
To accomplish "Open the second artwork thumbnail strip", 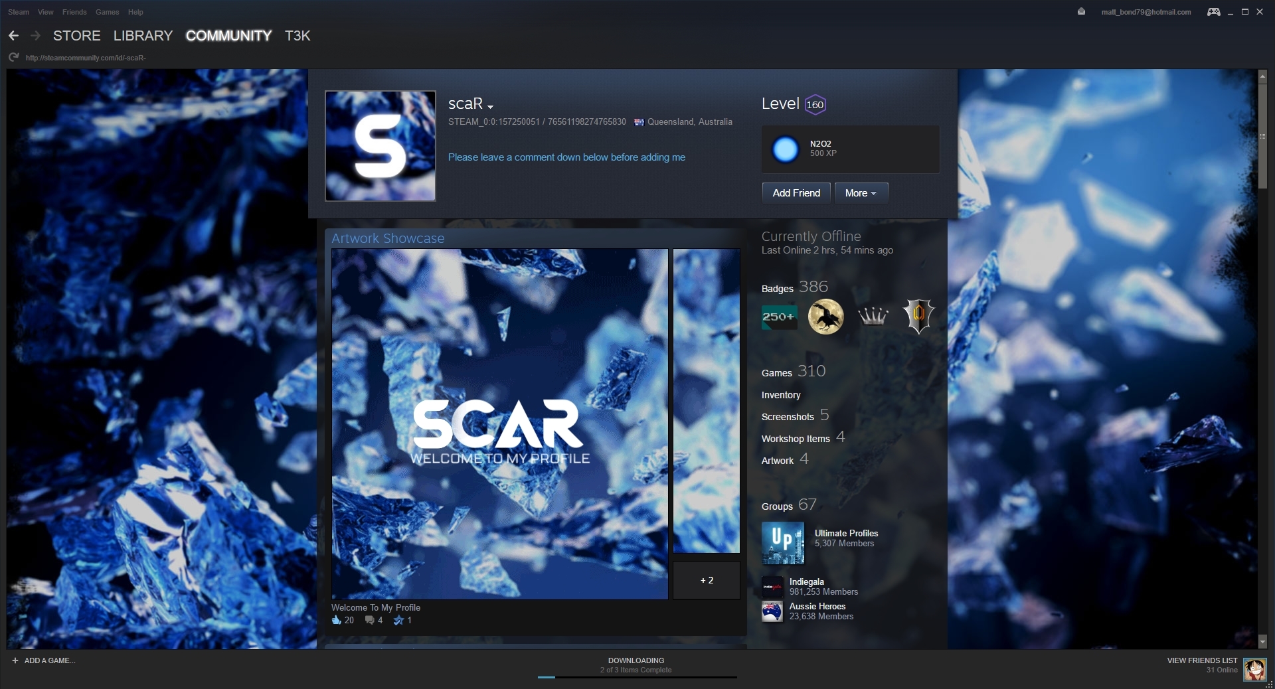I will (x=707, y=401).
